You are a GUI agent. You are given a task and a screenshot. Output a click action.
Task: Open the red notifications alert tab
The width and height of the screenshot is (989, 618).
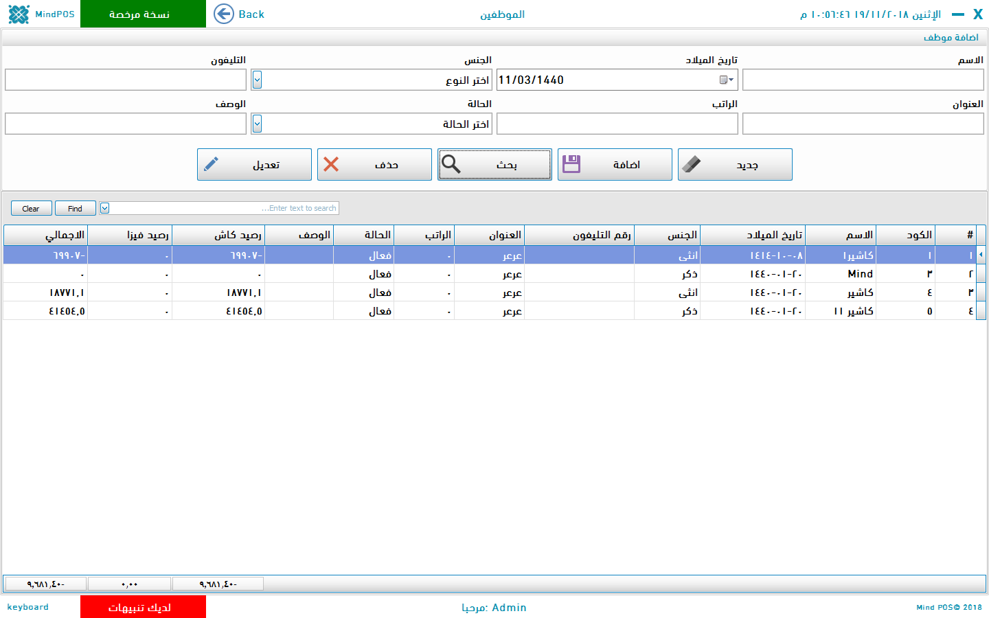coord(143,607)
